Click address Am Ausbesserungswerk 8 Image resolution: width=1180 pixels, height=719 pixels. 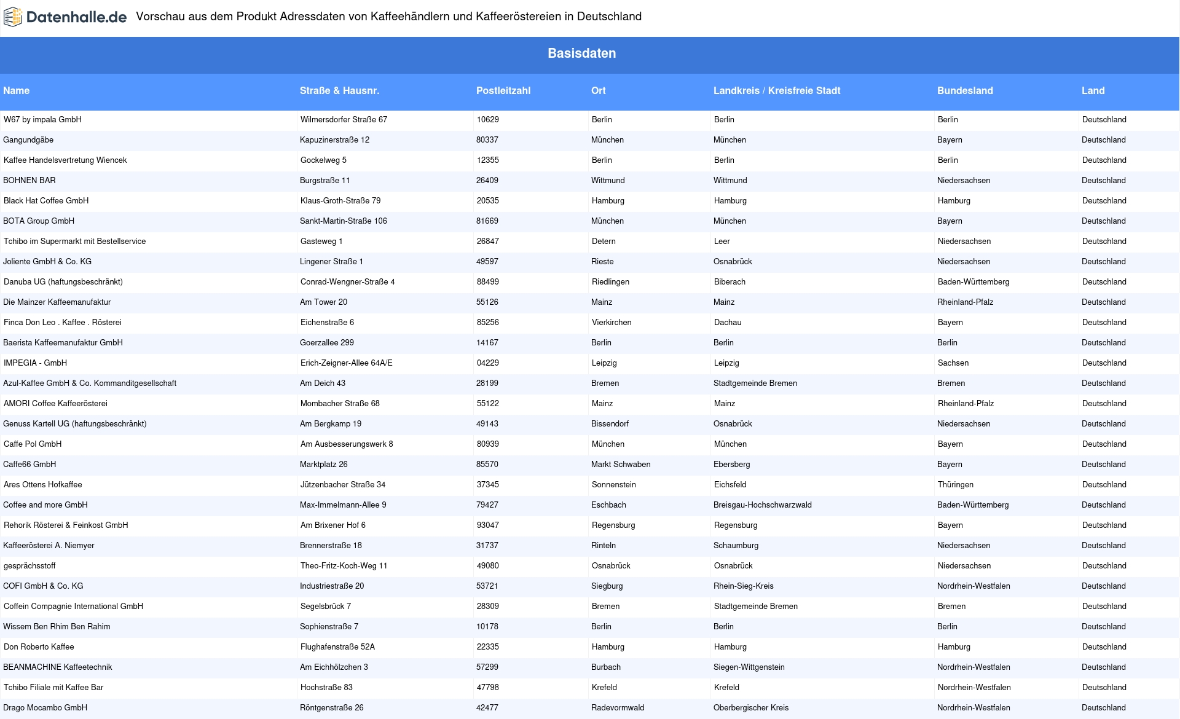point(347,444)
